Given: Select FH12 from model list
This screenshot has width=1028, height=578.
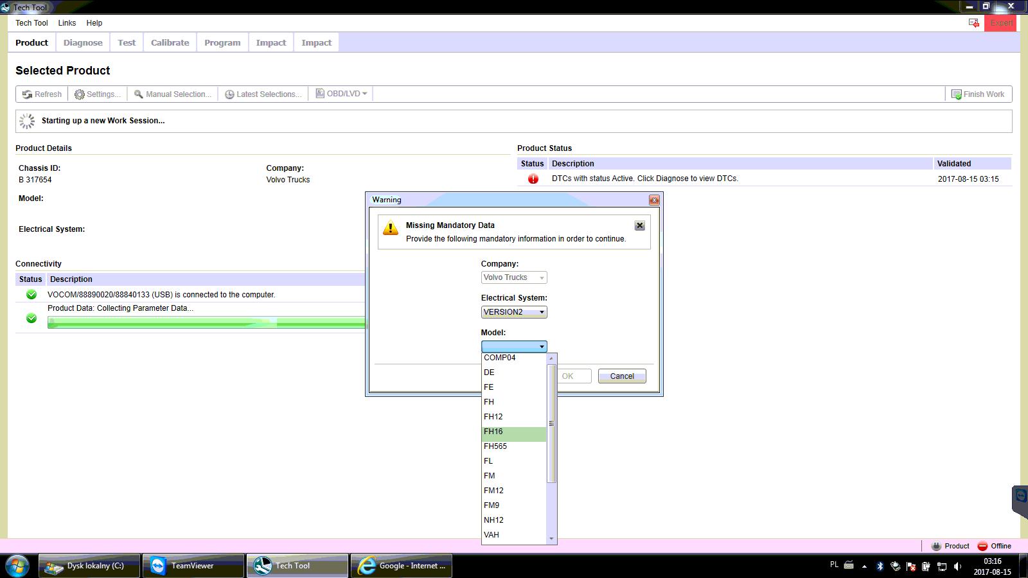Looking at the screenshot, I should point(514,417).
